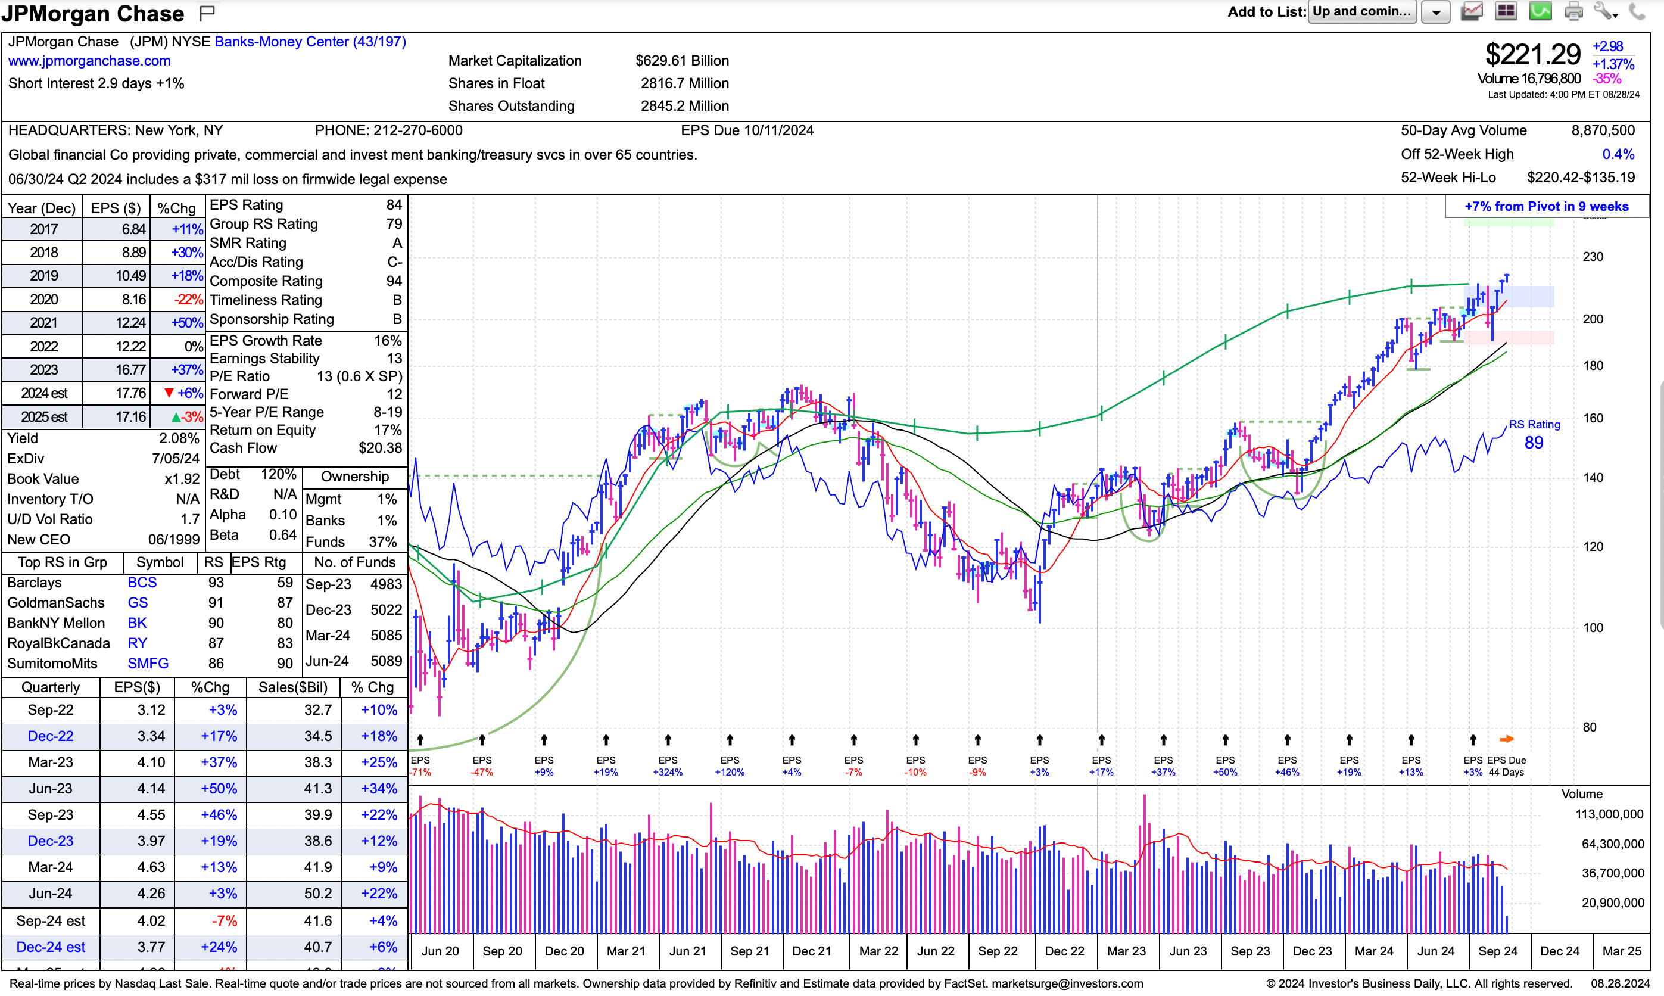Viewport: 1664px width, 996px height.
Task: Click the Jun-24 funds count 5089
Action: pyautogui.click(x=386, y=661)
